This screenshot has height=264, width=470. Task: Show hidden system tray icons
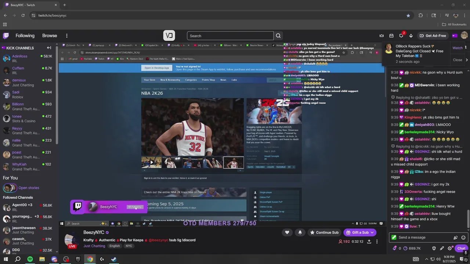[427, 259]
